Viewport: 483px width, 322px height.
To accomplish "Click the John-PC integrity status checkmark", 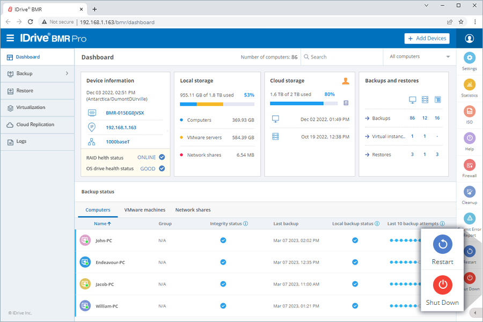I will [x=223, y=240].
